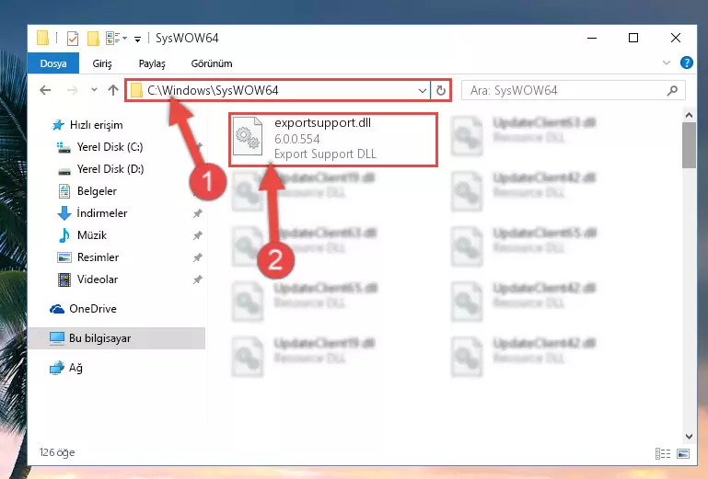Screen dimensions: 708x479
Task: Click the address bar path C:\Windows\SysWOW64
Action: coord(213,90)
